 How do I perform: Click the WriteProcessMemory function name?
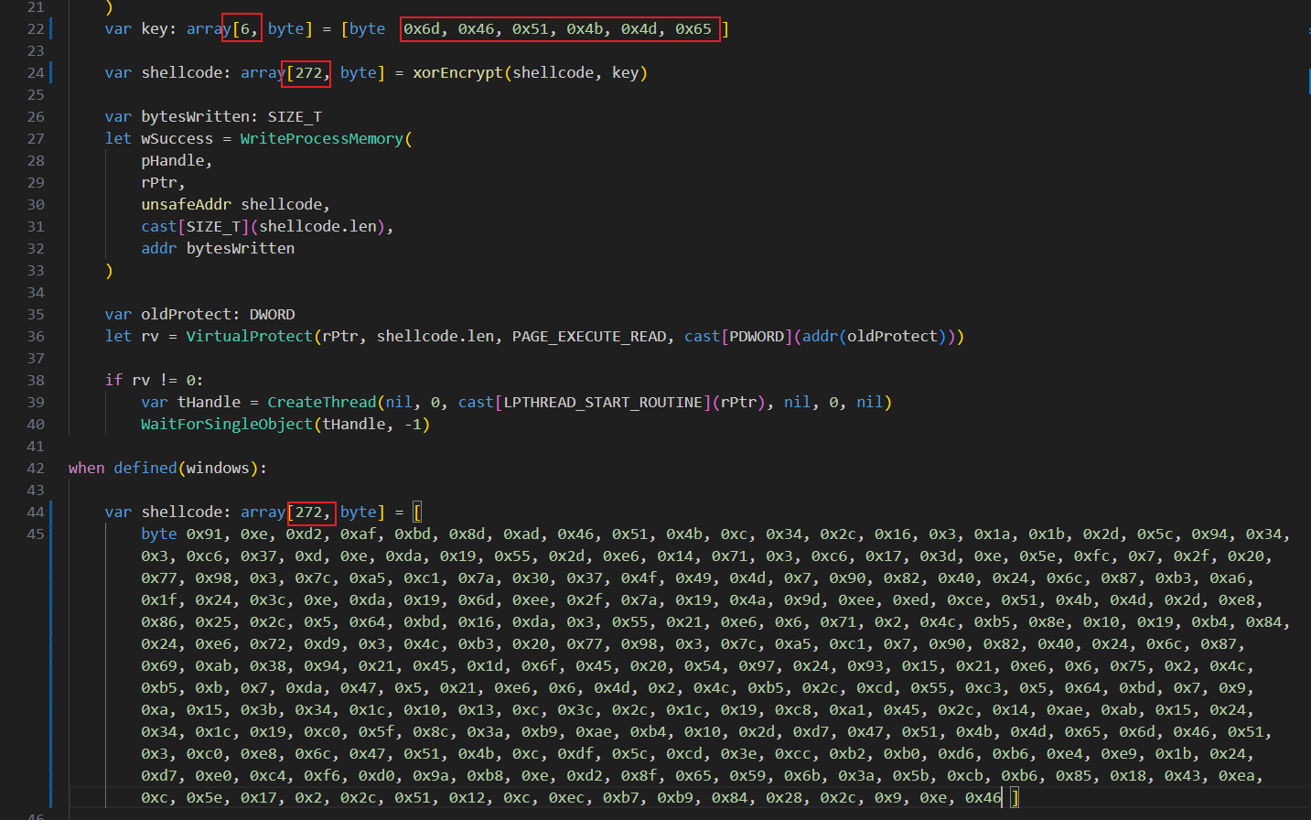(x=321, y=139)
